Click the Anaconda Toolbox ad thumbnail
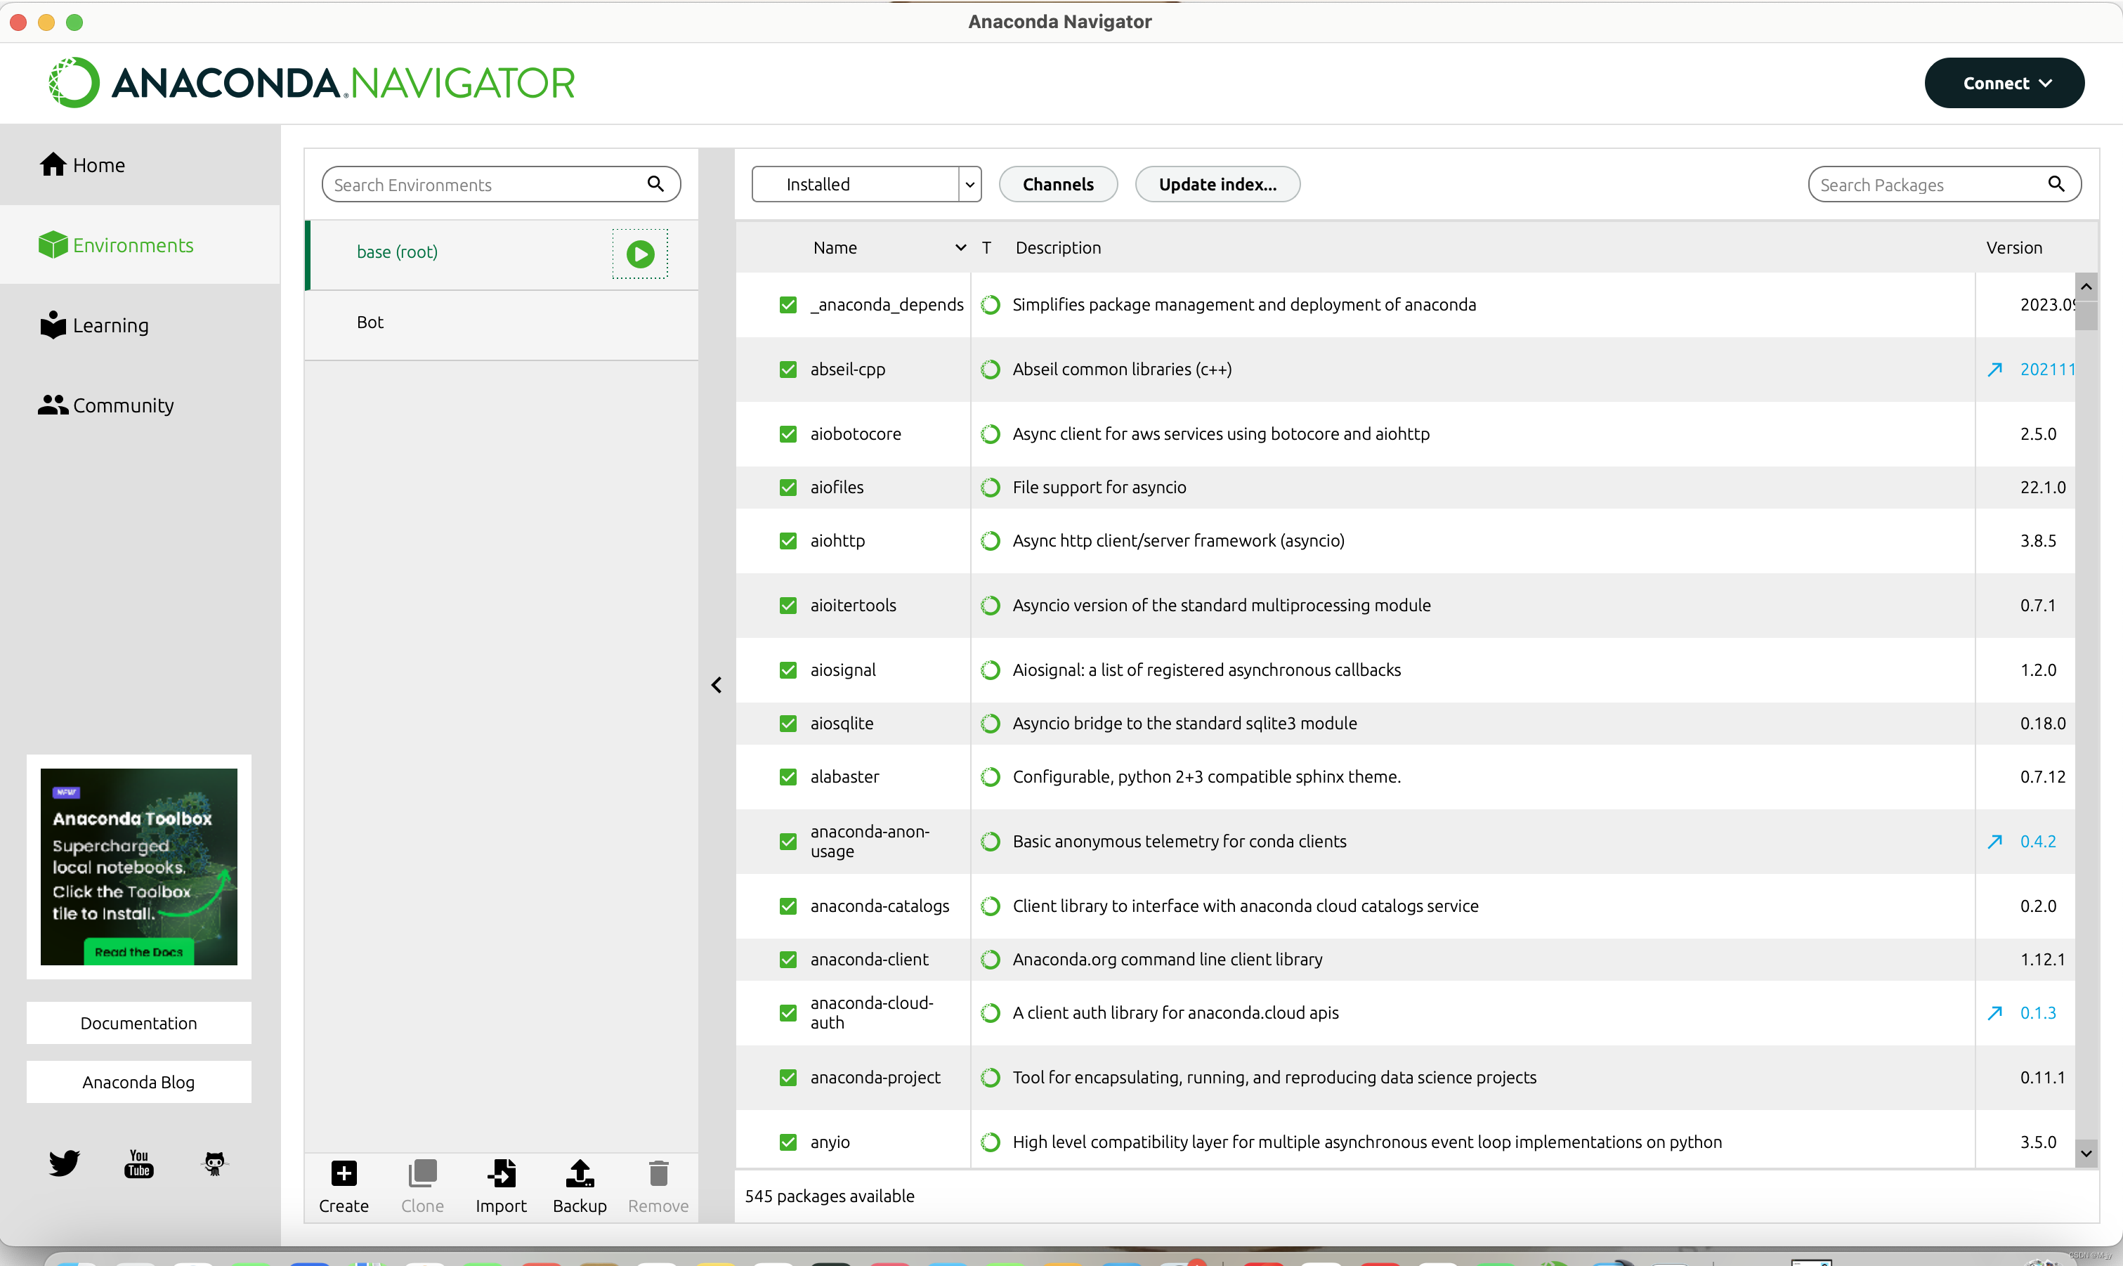Screen dimensions: 2123x1266 tap(139, 867)
